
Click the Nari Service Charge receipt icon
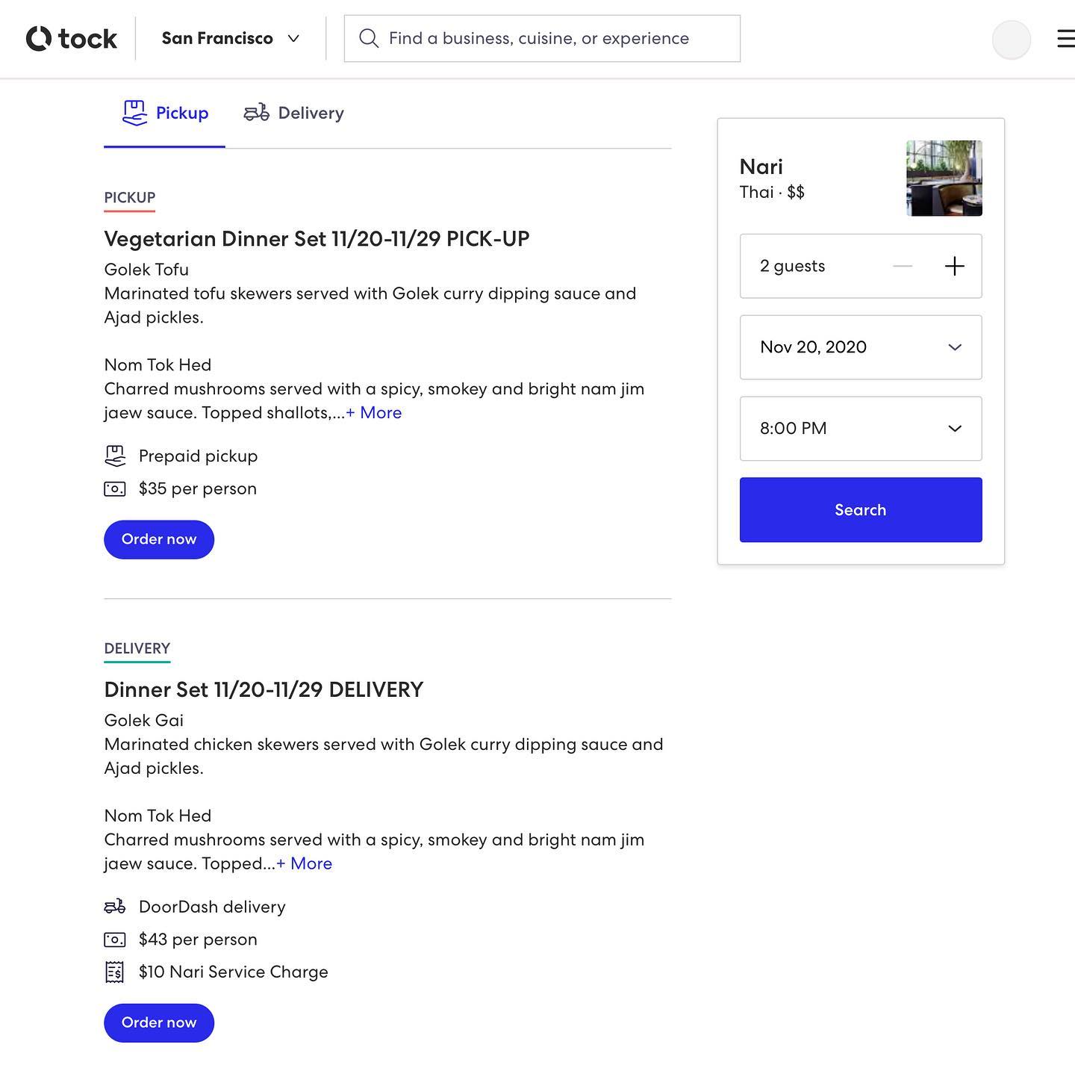click(115, 972)
